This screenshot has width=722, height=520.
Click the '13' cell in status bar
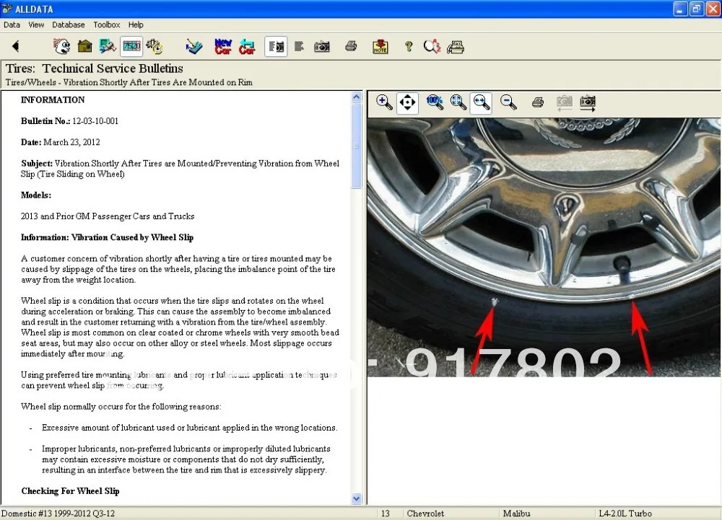pos(386,514)
